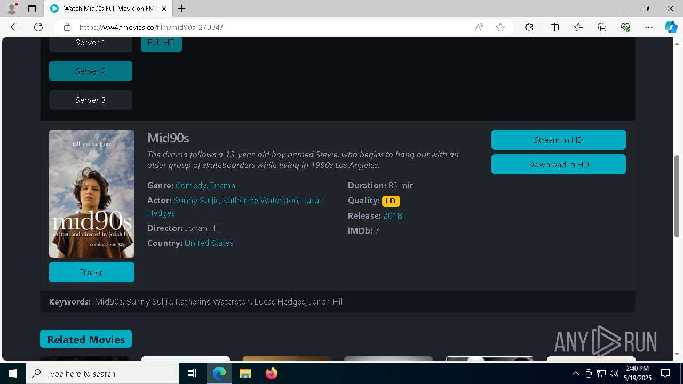The width and height of the screenshot is (683, 384).
Task: Click the taskbar search box
Action: tap(102, 373)
